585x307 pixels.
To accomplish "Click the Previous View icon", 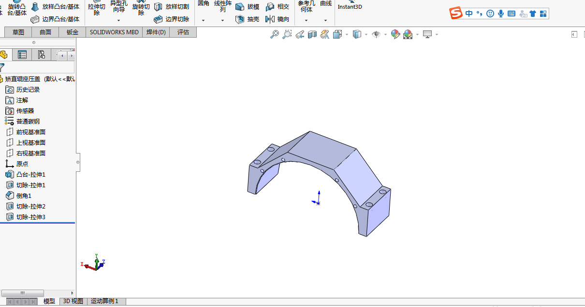I will [x=300, y=34].
